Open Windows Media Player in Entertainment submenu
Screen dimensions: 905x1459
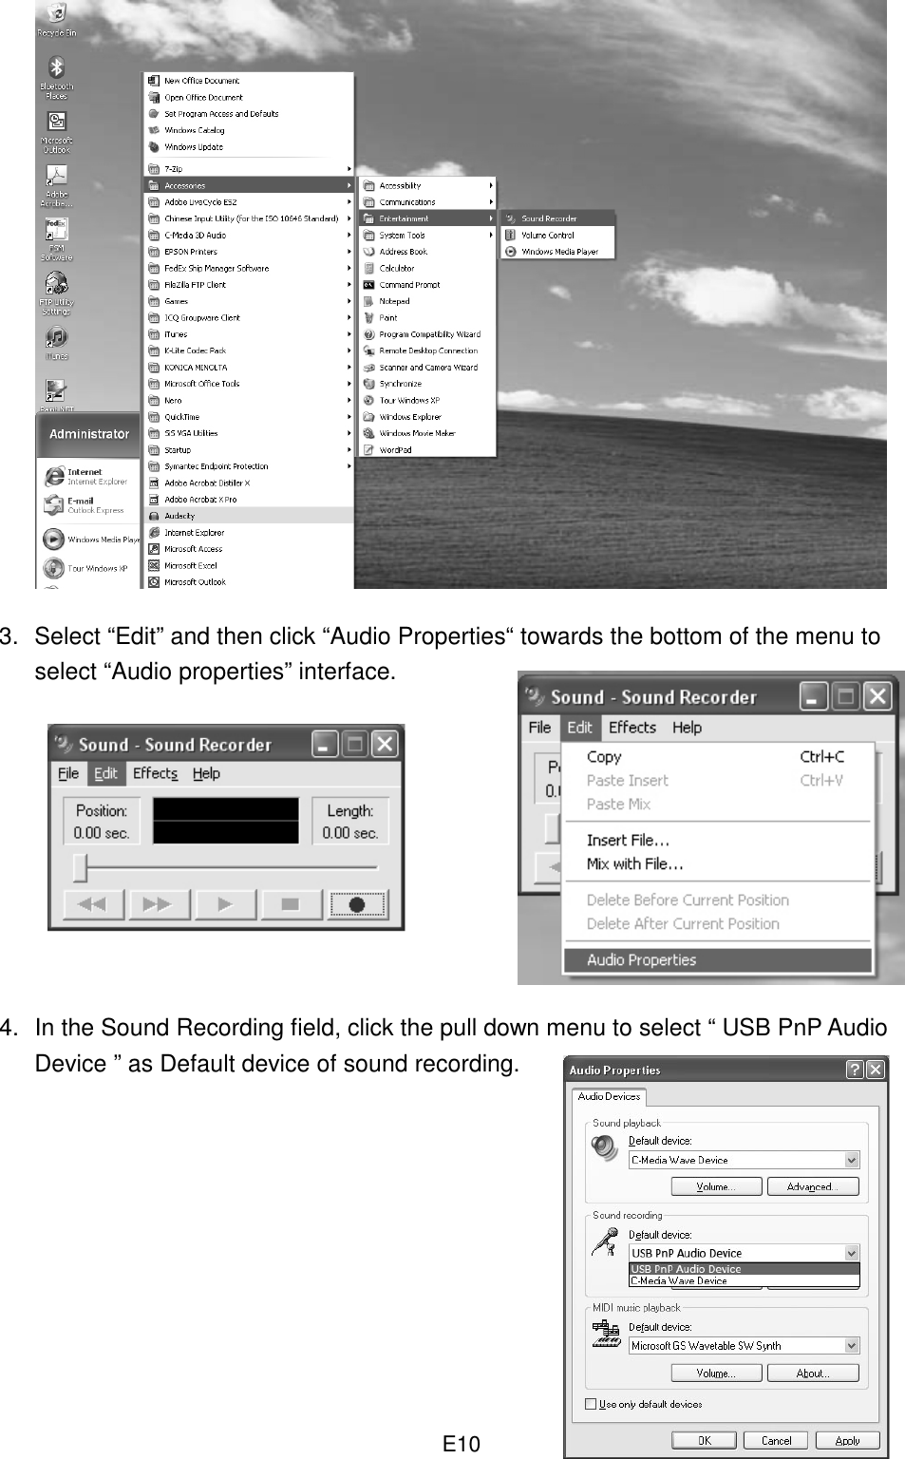pos(558,252)
